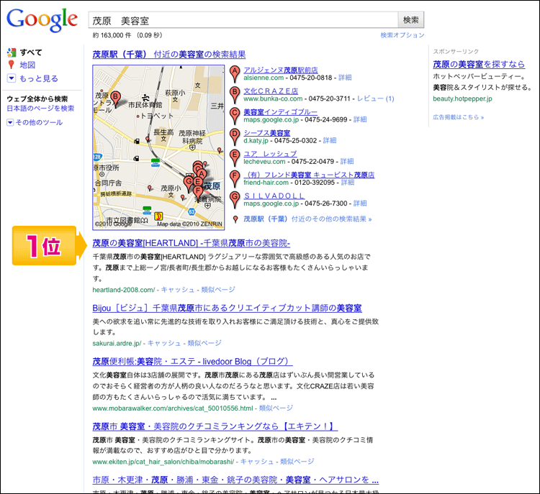Click 類似ページ under ekiten.jp URL
Viewport: 540px width, 494px height.
pyautogui.click(x=297, y=462)
